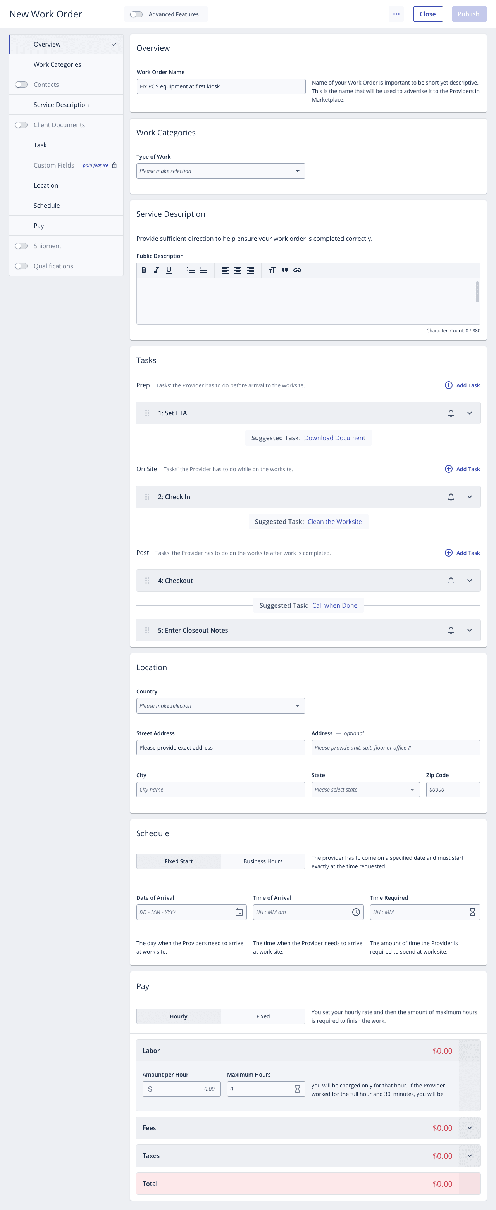Screen dimensions: 496x1210
Task: Go to Service Description in sidebar
Action: [x=66, y=105]
